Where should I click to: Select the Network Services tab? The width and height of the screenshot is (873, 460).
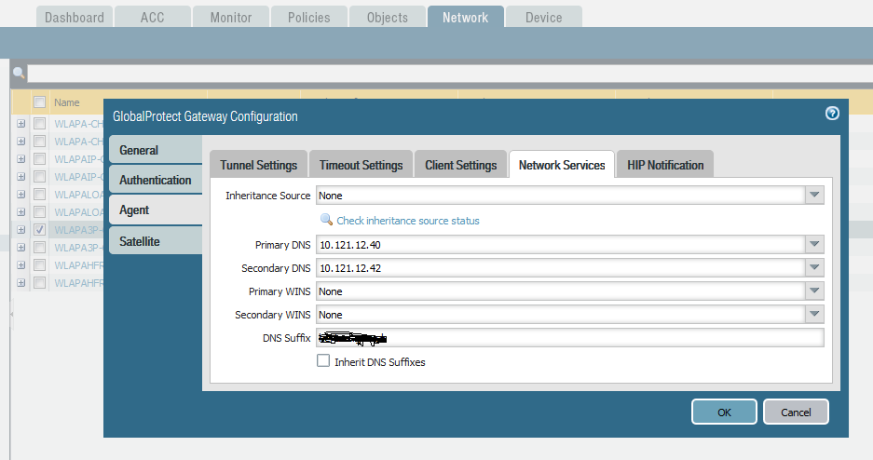pos(562,165)
